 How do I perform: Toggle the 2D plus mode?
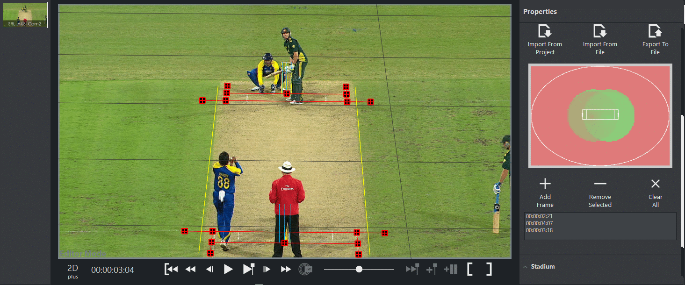tap(72, 271)
